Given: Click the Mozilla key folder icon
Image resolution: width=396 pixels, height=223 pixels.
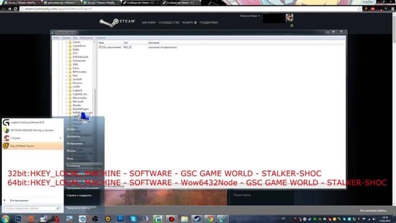Looking at the screenshot, I should (70, 105).
